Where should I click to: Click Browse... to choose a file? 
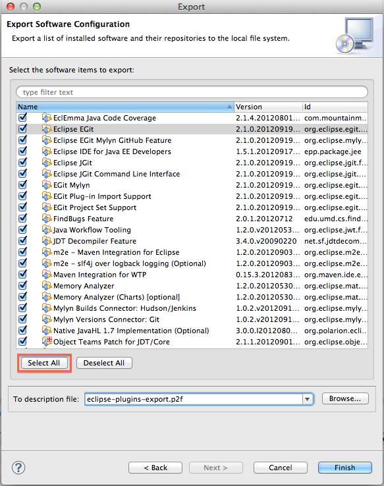(x=345, y=398)
